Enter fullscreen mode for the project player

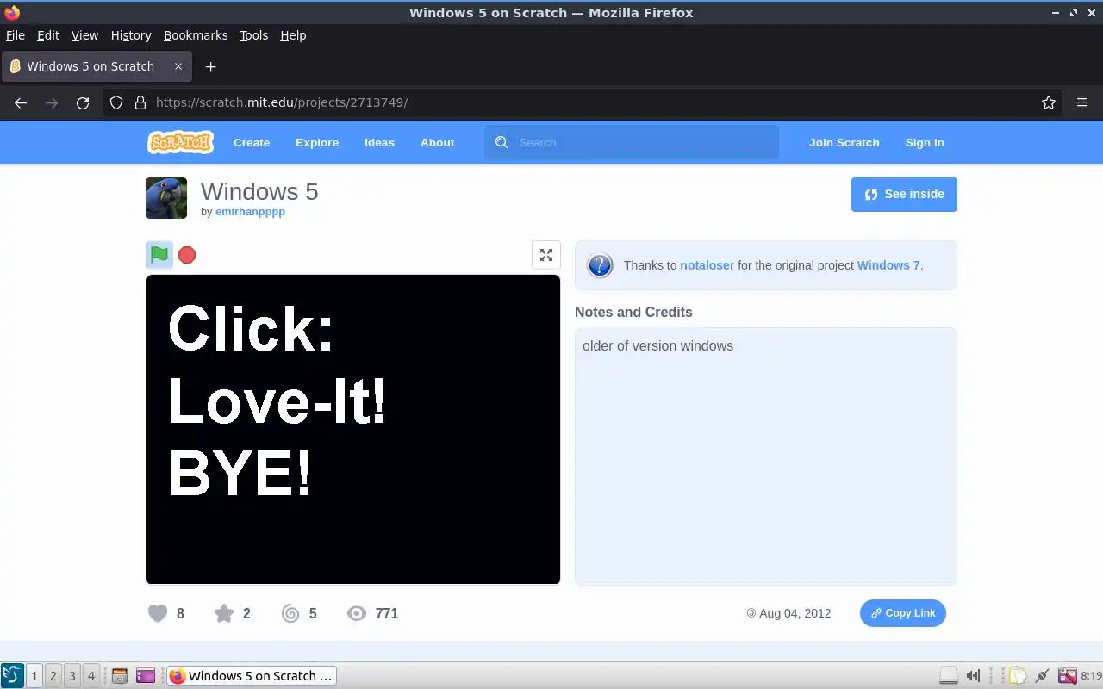[546, 255]
